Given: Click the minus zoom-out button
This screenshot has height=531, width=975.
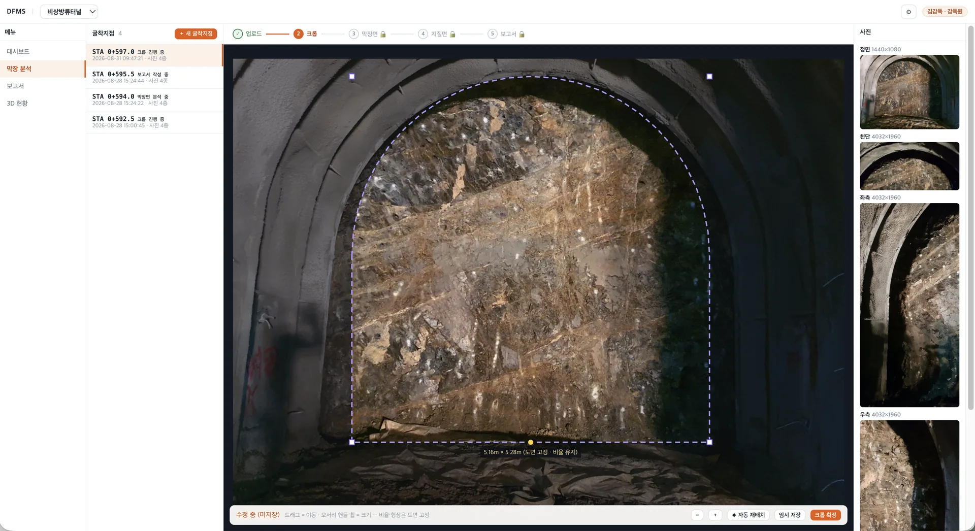Looking at the screenshot, I should tap(697, 515).
